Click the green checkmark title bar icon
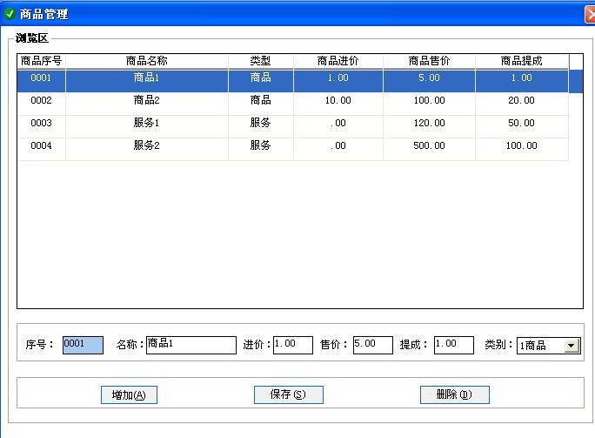The image size is (595, 438). (x=9, y=14)
